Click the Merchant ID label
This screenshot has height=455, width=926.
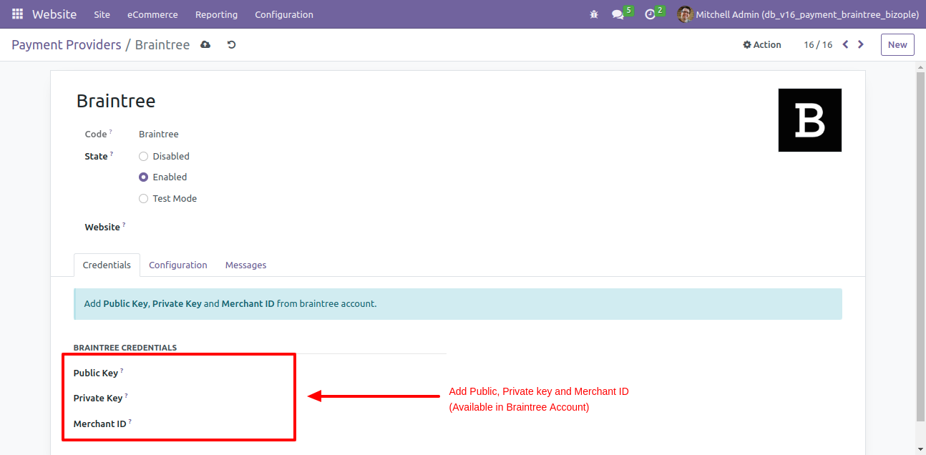(100, 424)
